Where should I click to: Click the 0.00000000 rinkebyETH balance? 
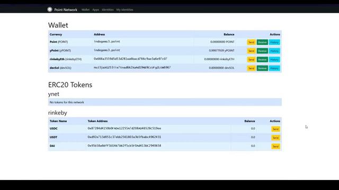(x=219, y=59)
